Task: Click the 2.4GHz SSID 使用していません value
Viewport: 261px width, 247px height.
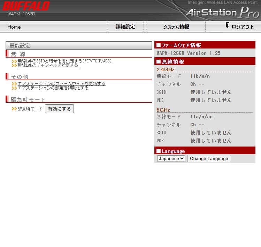Action: pyautogui.click(x=211, y=92)
